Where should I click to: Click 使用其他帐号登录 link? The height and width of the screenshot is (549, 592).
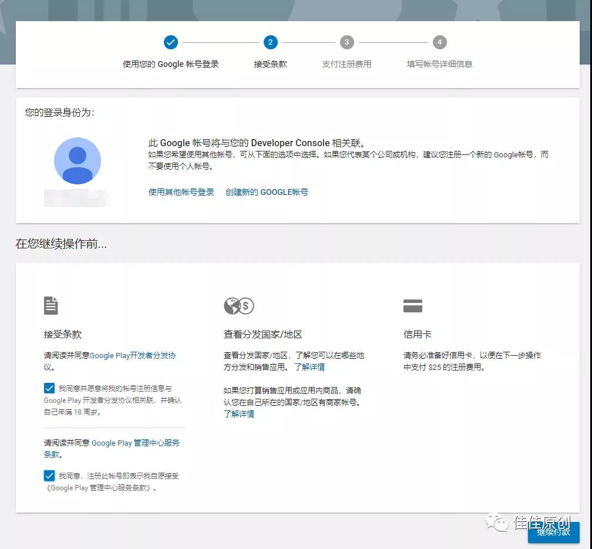click(x=181, y=192)
